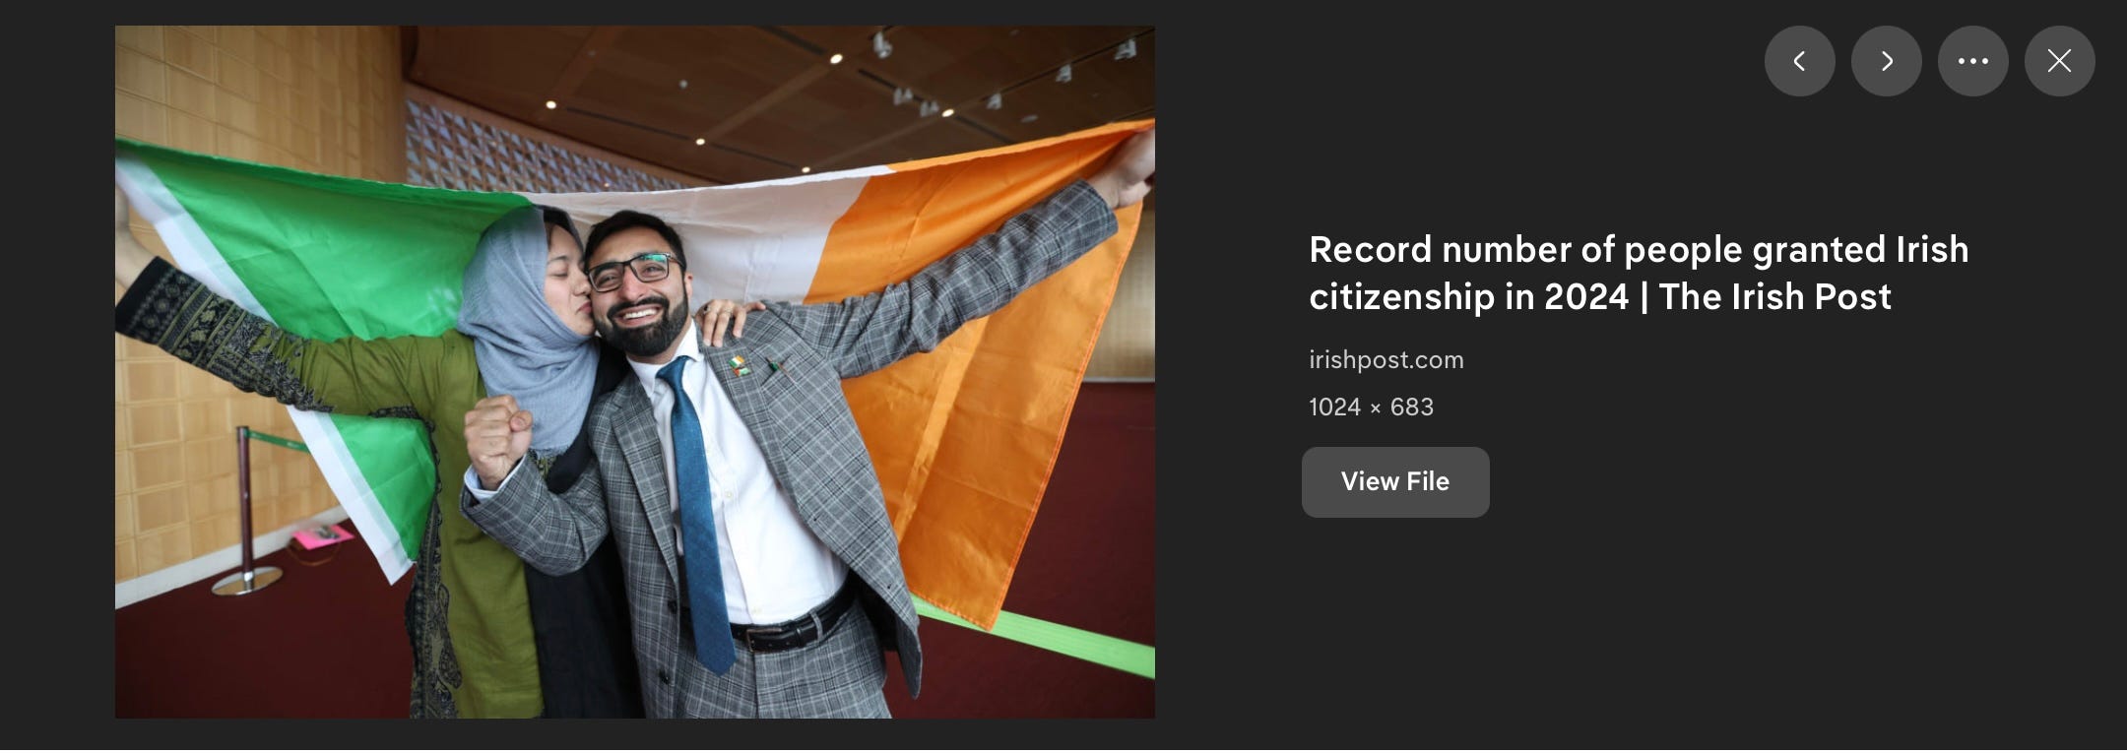Click "The Irish Post" words in title
The width and height of the screenshot is (2127, 753).
point(1774,296)
